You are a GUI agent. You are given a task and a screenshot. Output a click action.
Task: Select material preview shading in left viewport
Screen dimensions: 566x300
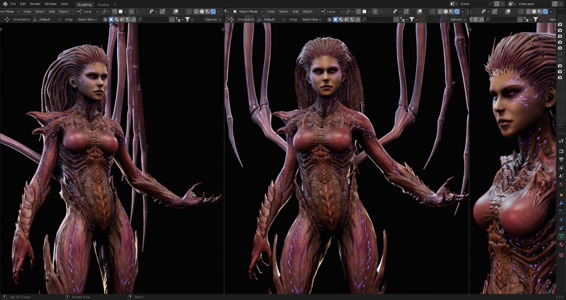click(208, 12)
